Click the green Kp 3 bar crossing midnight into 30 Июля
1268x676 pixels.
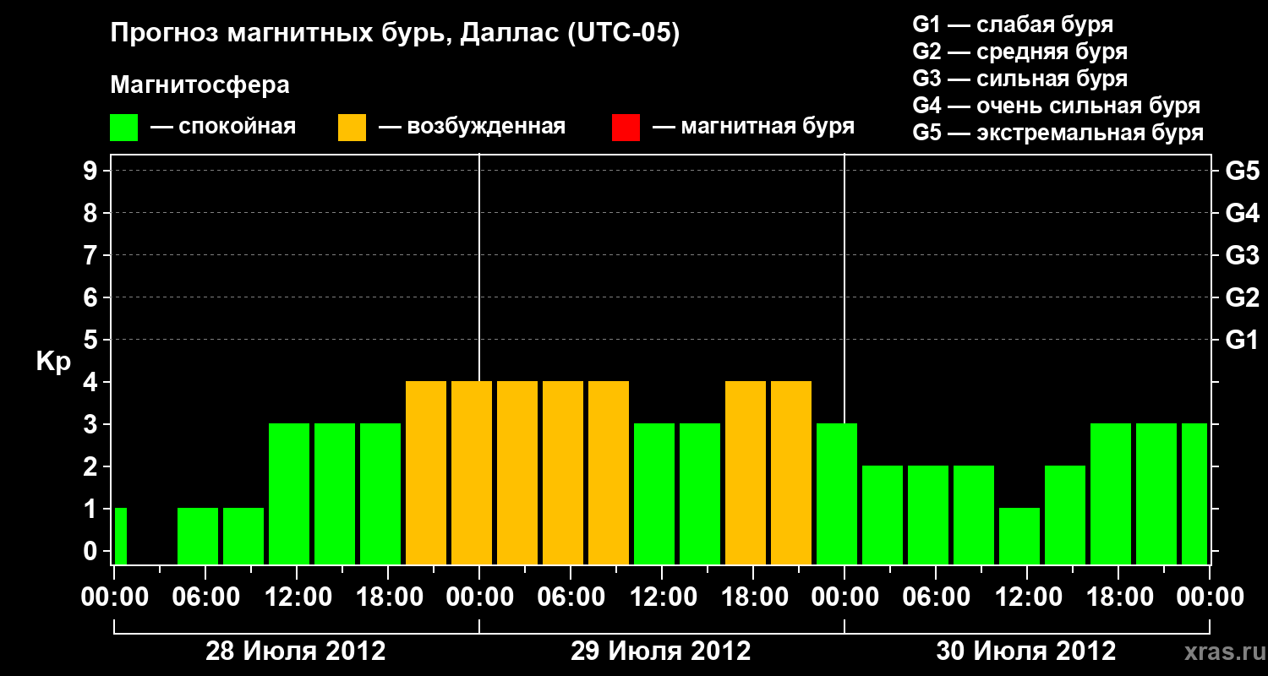tap(837, 493)
